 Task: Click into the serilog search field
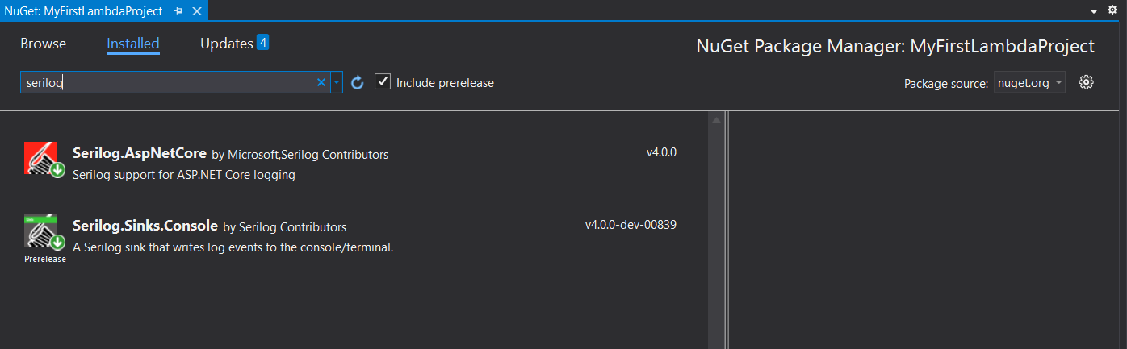coord(170,82)
